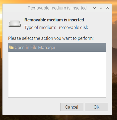The image size is (117, 120).
Task: Click the Type of medium label
Action: coord(40,27)
